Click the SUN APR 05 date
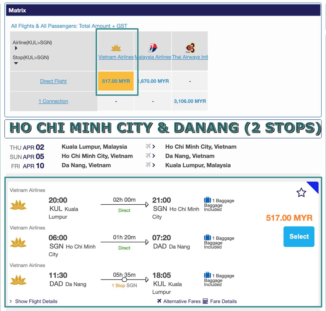The image size is (326, 311). point(27,156)
